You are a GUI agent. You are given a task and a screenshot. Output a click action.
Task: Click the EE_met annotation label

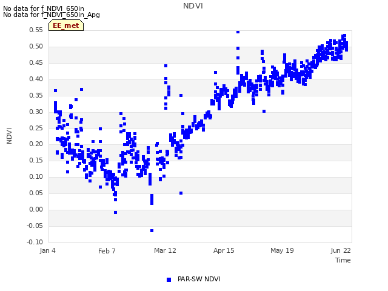pos(66,25)
